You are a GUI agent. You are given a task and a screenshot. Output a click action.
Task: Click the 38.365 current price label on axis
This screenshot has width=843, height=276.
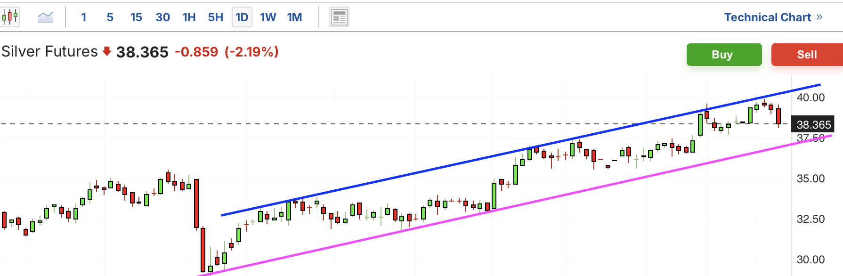tap(813, 124)
